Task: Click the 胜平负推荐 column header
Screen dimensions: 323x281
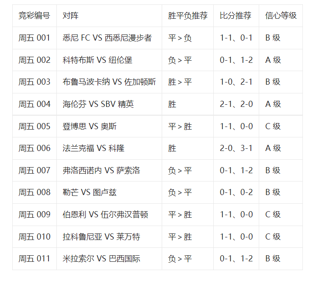Action: (x=188, y=16)
